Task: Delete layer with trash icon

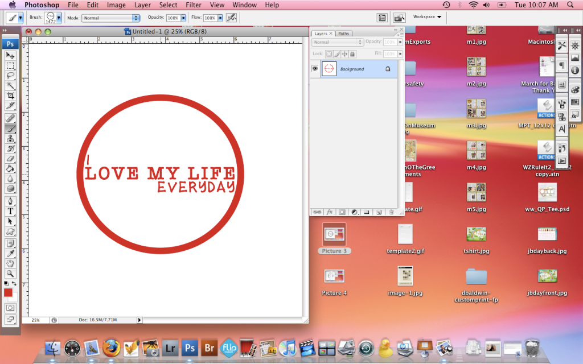Action: (x=391, y=212)
